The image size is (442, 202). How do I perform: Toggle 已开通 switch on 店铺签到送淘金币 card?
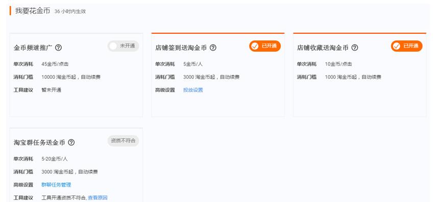click(265, 46)
